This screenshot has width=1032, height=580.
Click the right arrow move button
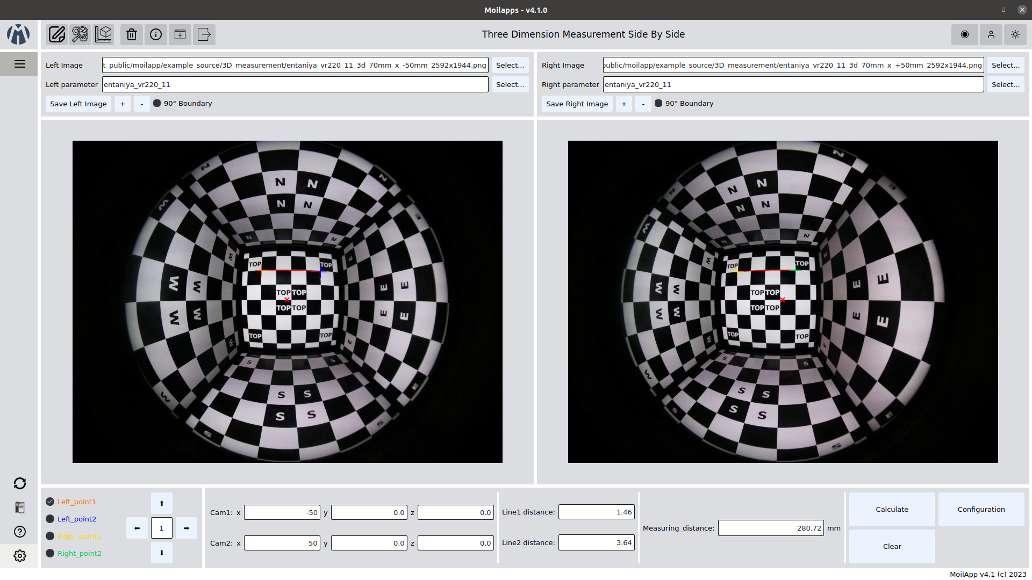click(187, 528)
